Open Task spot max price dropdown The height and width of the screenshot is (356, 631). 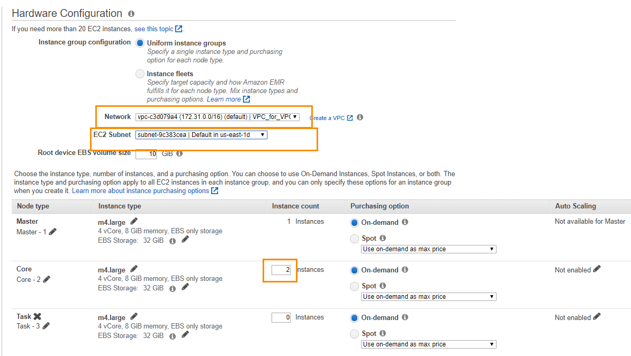pyautogui.click(x=429, y=344)
